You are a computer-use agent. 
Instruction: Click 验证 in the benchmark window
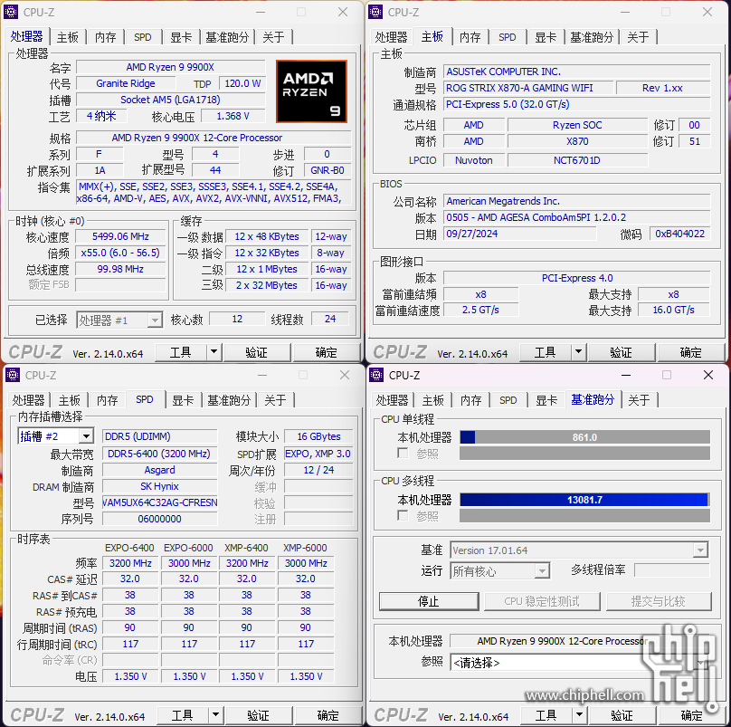pos(622,715)
